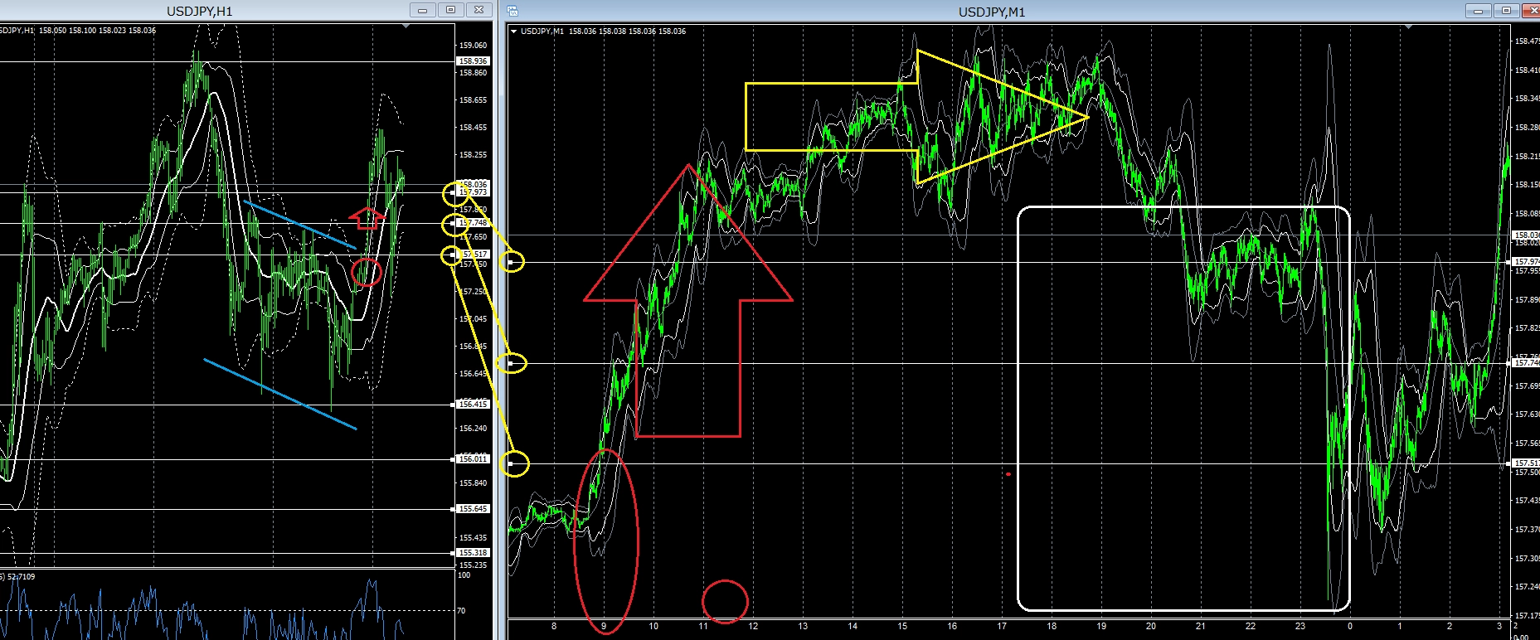Viewport: 1540px width, 640px height.
Task: Click hour 10 on M1 time axis
Action: [653, 627]
